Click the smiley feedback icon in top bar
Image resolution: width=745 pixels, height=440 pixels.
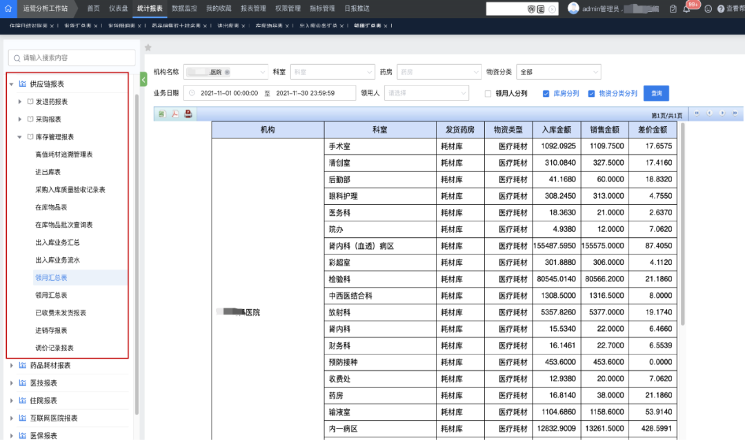[708, 8]
